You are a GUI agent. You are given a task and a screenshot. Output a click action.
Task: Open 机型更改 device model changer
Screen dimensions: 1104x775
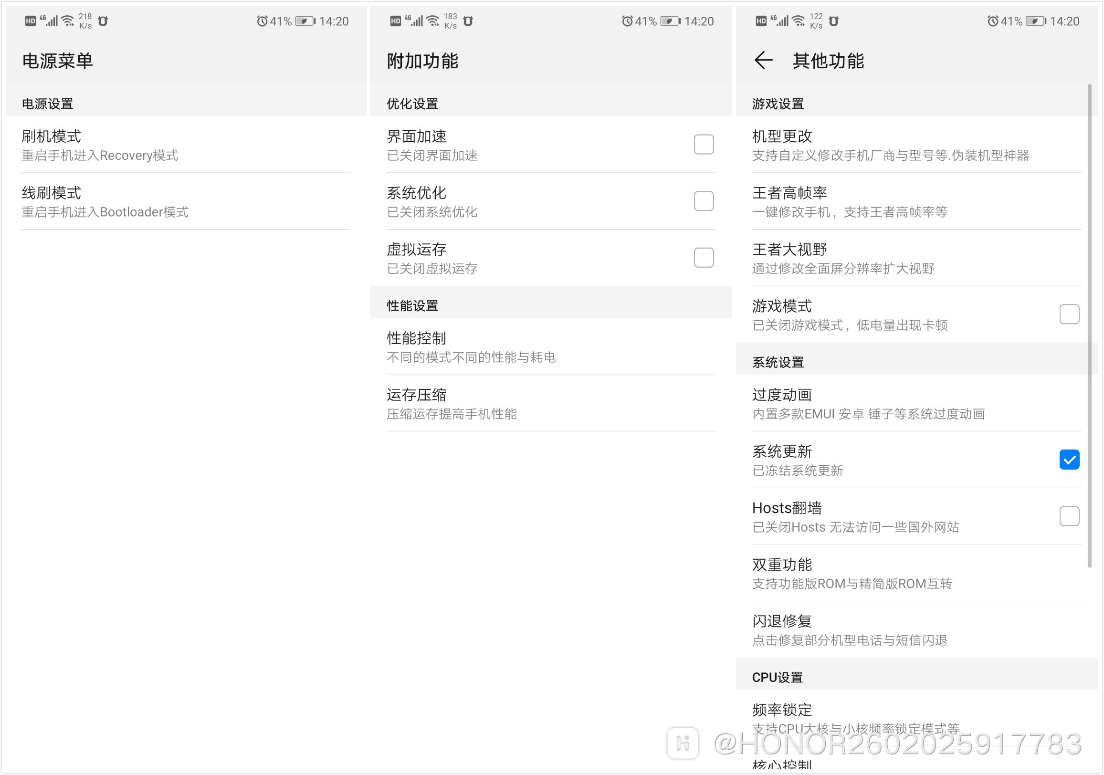click(x=916, y=145)
